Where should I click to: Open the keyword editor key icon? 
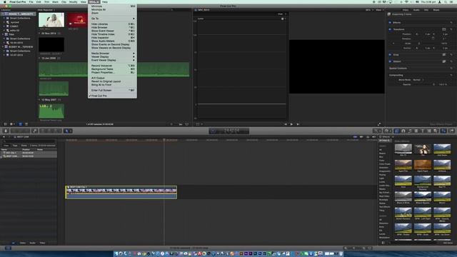tap(35, 131)
